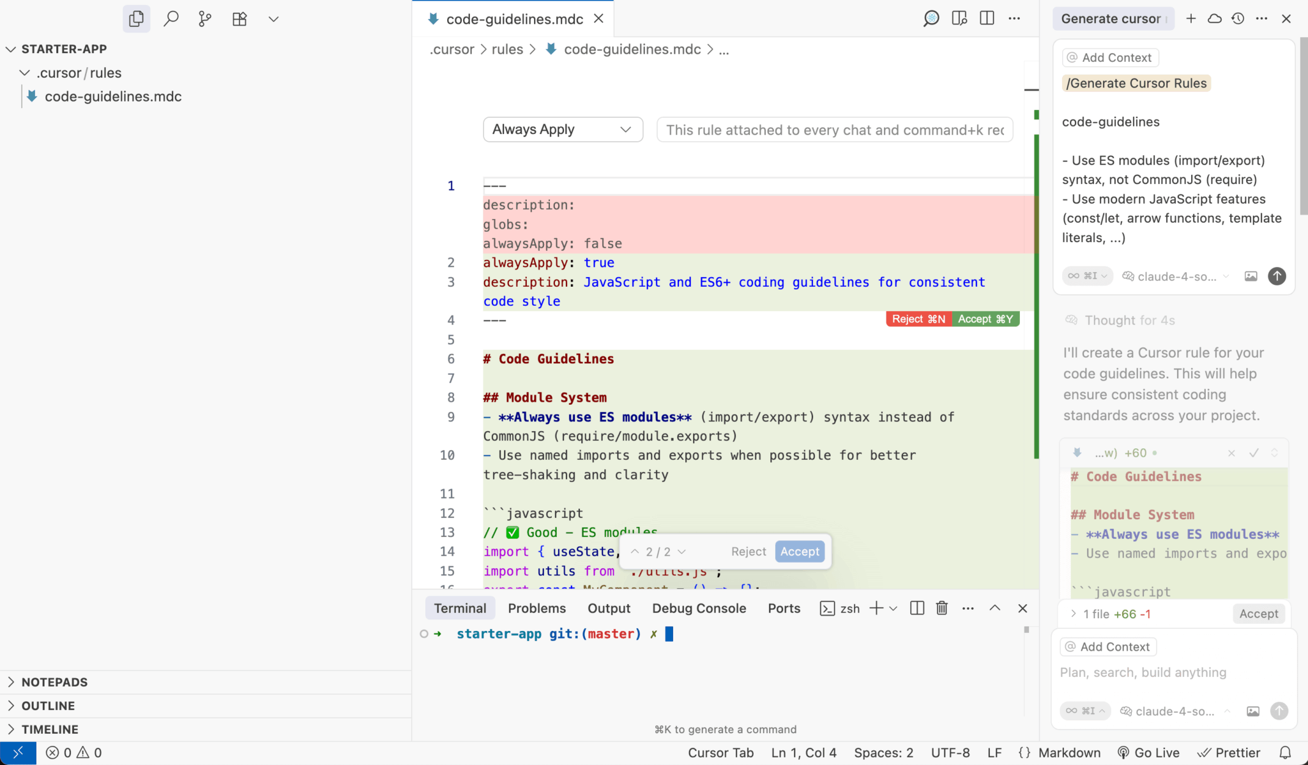This screenshot has height=765, width=1308.
Task: Open the terminal launch profile dropdown
Action: click(894, 609)
